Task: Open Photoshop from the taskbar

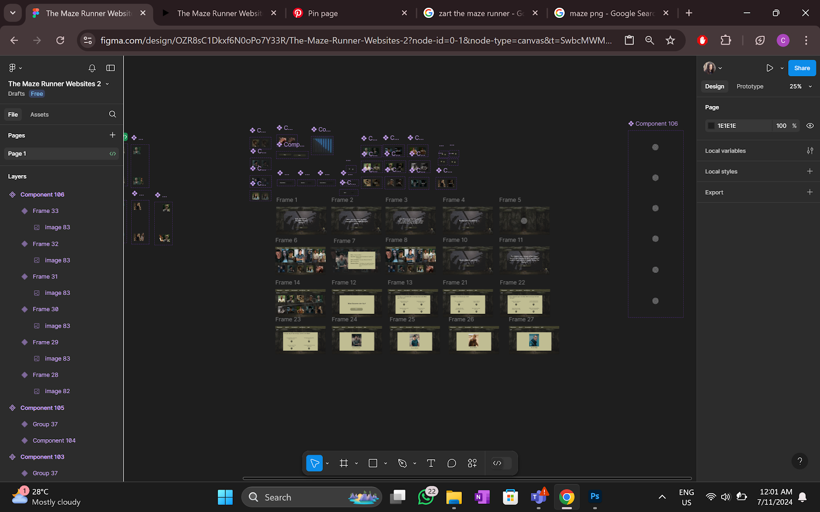Action: click(x=594, y=497)
